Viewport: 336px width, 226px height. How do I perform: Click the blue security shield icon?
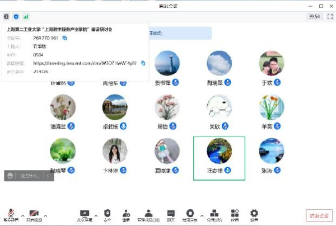(16, 17)
